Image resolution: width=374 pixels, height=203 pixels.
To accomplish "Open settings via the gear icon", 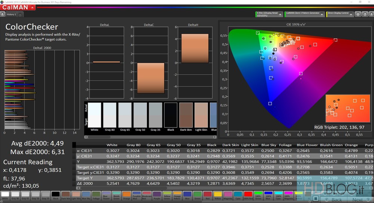I will tap(358, 14).
